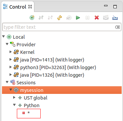Clear the filter text with eraser icon

pyautogui.click(x=117, y=27)
